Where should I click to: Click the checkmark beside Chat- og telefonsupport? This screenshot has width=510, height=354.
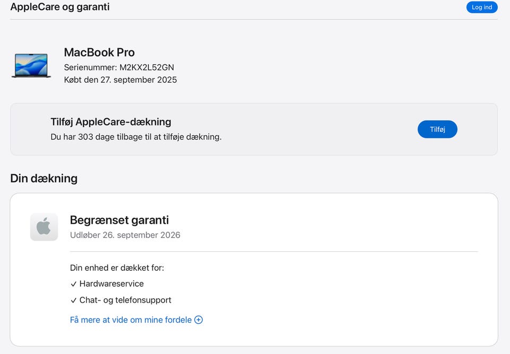(x=73, y=300)
